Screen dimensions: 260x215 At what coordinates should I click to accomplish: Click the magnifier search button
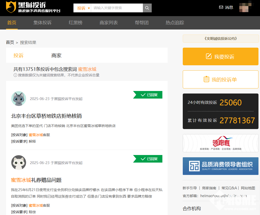click(147, 8)
